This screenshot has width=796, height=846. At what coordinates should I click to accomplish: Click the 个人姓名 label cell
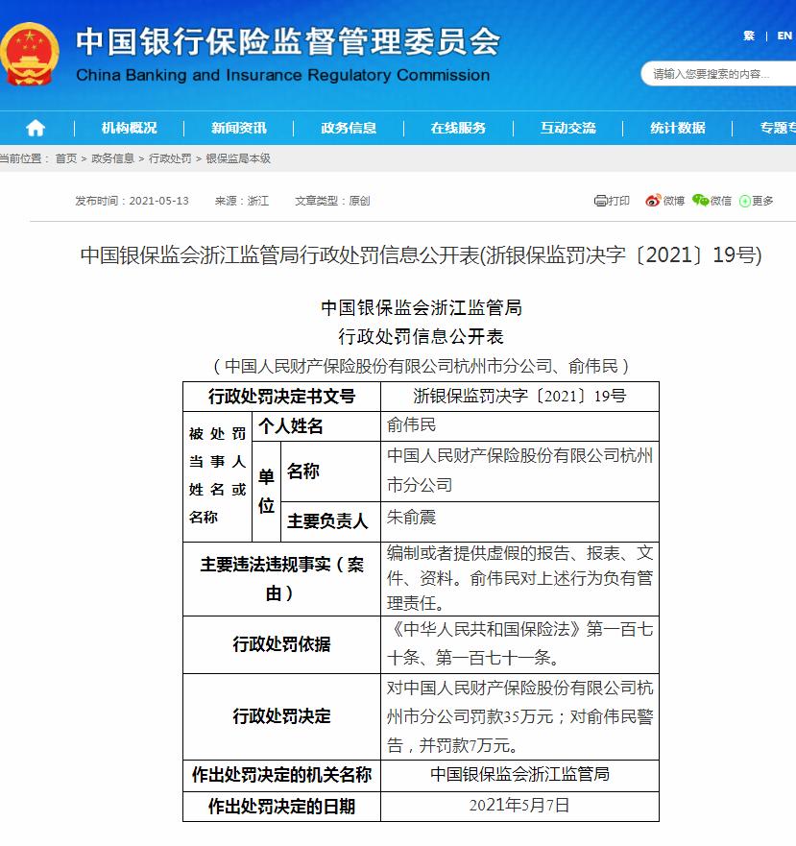coord(316,426)
